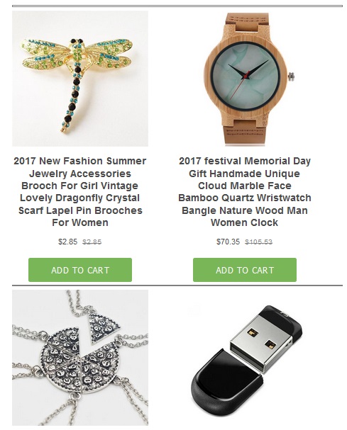View the black mini USB flash drive photo
Image resolution: width=347 pixels, height=430 pixels.
click(x=245, y=358)
